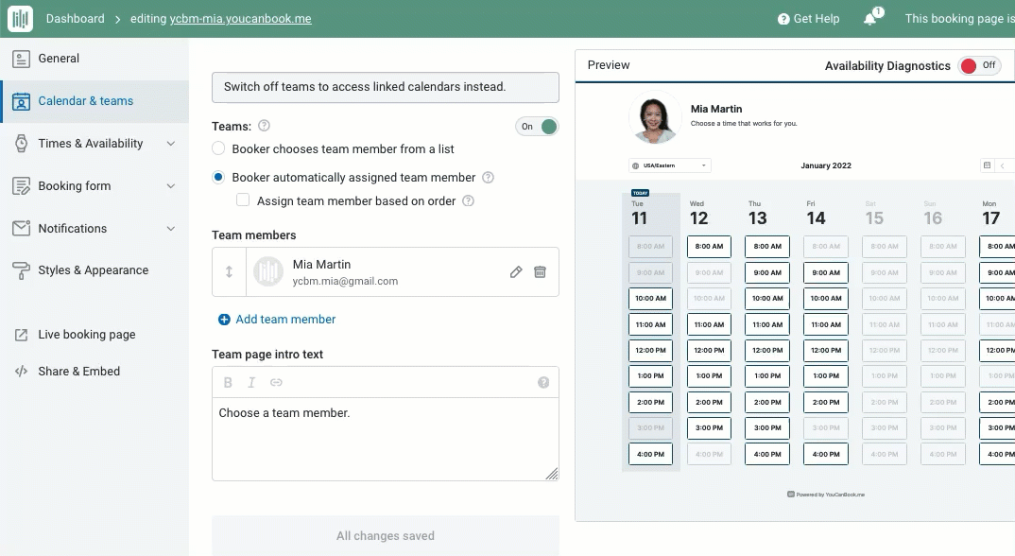Open notifications via the bell icon
This screenshot has height=556, width=1015.
pos(869,20)
